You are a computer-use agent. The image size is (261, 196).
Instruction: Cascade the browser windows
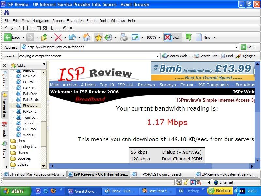pyautogui.click(x=19, y=28)
